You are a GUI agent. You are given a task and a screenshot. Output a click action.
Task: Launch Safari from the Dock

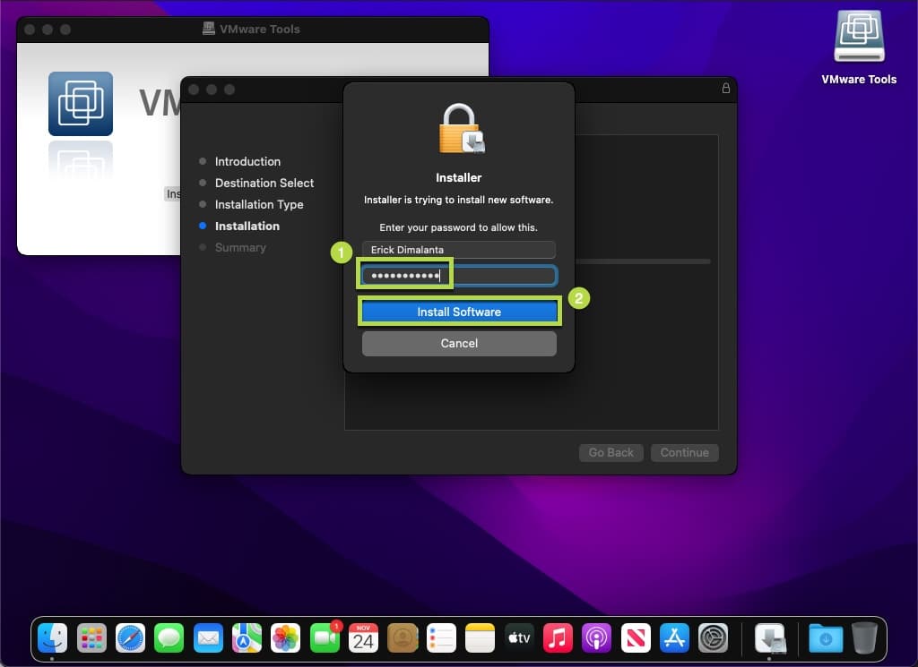[x=130, y=637]
